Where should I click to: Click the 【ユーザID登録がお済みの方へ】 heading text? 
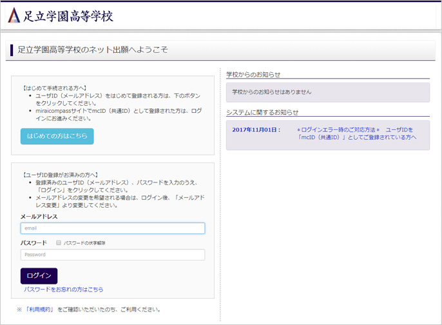[x=60, y=175]
